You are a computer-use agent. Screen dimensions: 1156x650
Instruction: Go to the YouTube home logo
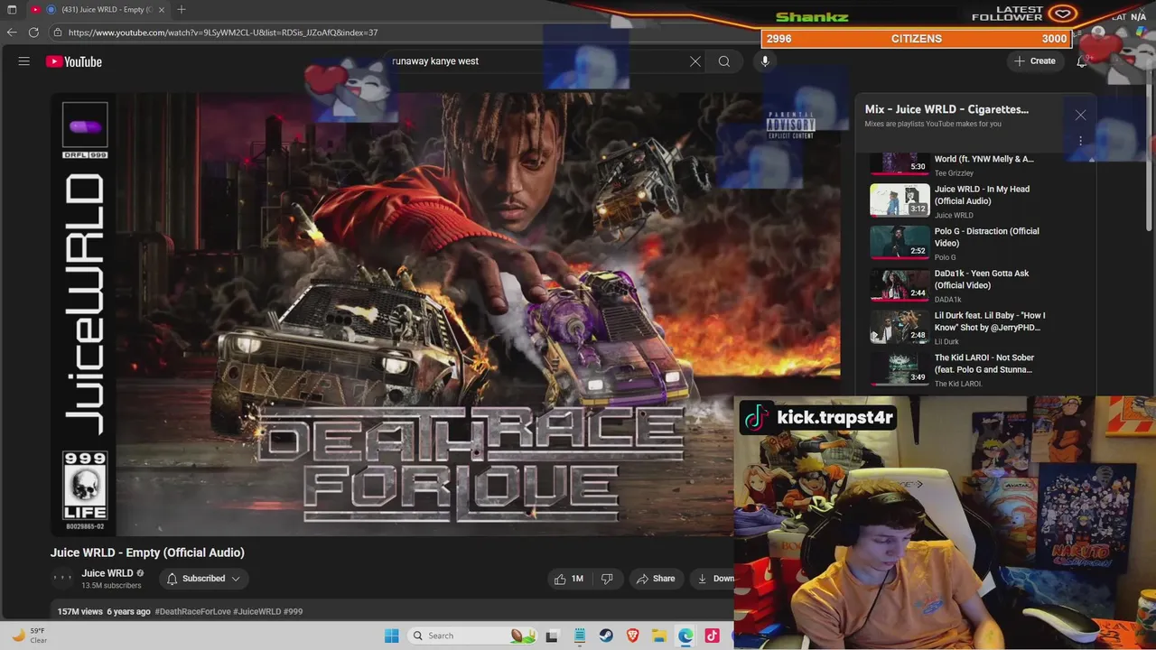tap(74, 61)
